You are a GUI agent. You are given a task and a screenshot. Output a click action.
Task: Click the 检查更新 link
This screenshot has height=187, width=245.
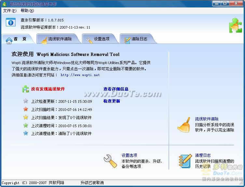pos(112,101)
